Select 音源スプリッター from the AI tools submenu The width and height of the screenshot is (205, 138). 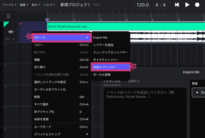coord(110,67)
